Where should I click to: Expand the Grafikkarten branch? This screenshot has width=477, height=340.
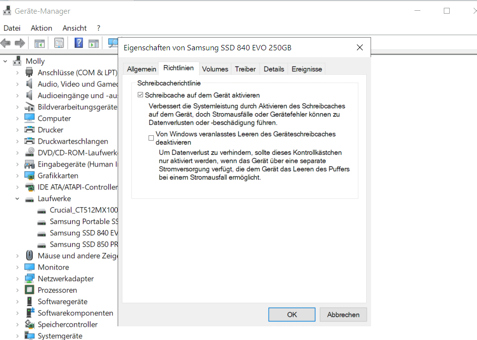pos(18,176)
